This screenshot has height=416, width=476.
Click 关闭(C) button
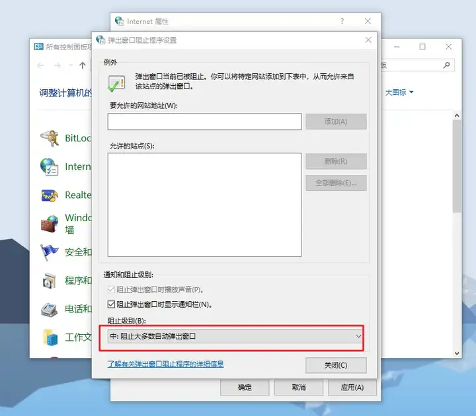click(336, 365)
